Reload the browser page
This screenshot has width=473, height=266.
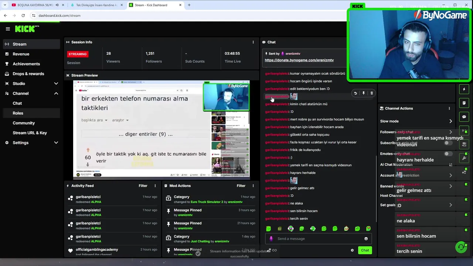click(x=23, y=16)
